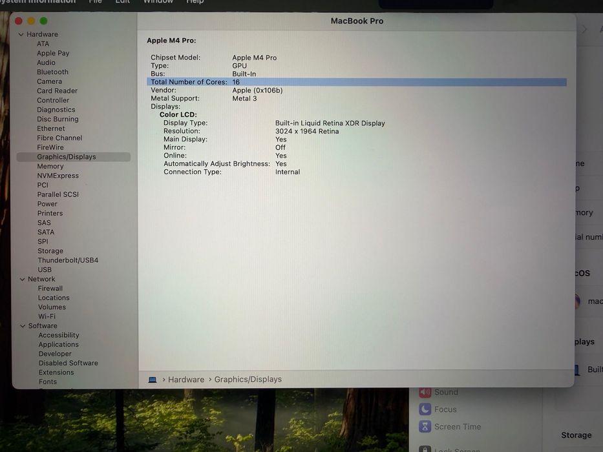
Task: Click the 3024 x 1964 Retina resolution value
Action: [307, 131]
